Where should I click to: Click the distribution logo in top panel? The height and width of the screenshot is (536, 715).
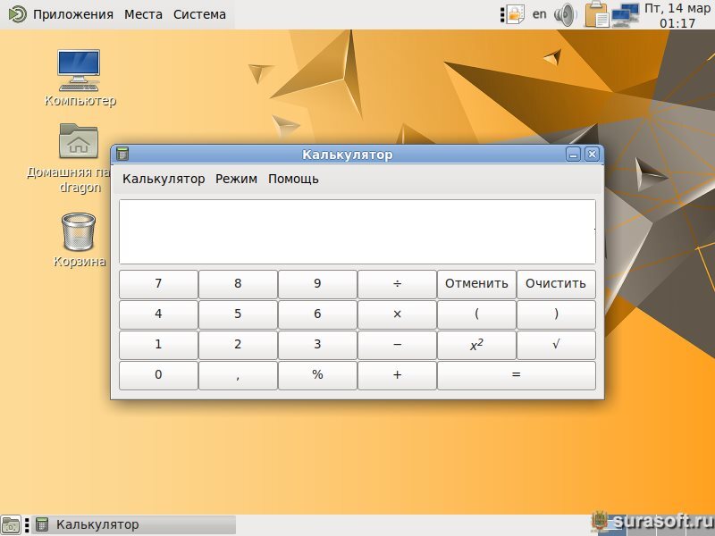[17, 14]
